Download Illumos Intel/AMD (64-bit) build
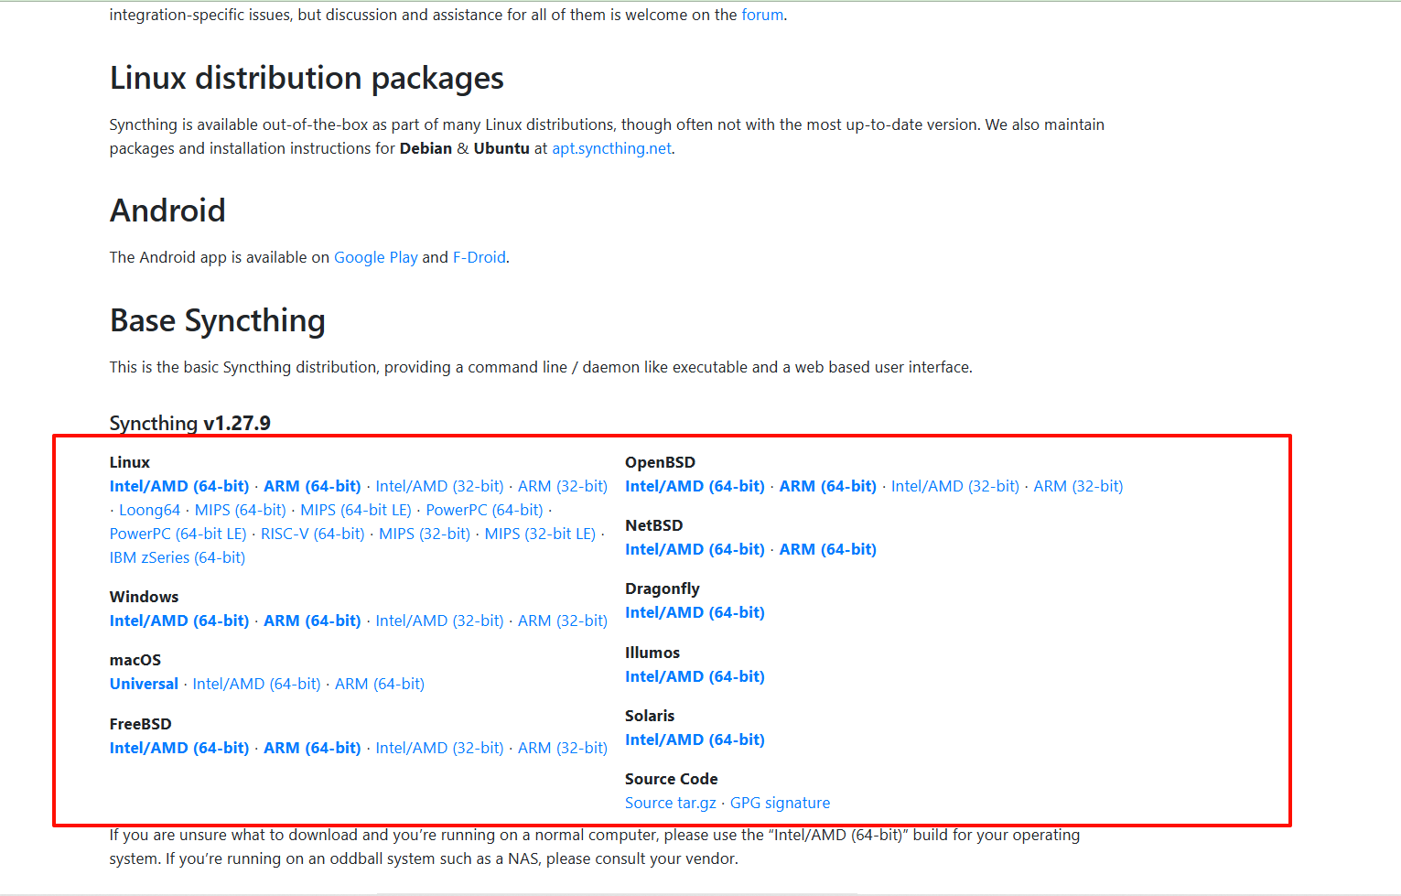Viewport: 1401px width, 896px height. click(695, 676)
